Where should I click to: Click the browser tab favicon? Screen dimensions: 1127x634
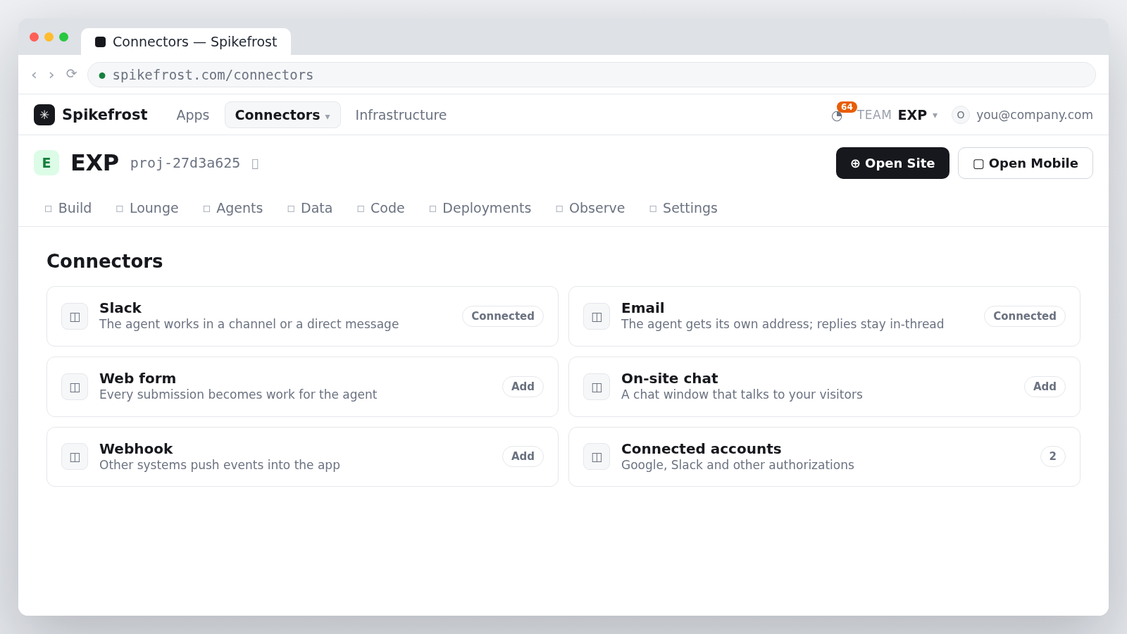click(x=100, y=42)
